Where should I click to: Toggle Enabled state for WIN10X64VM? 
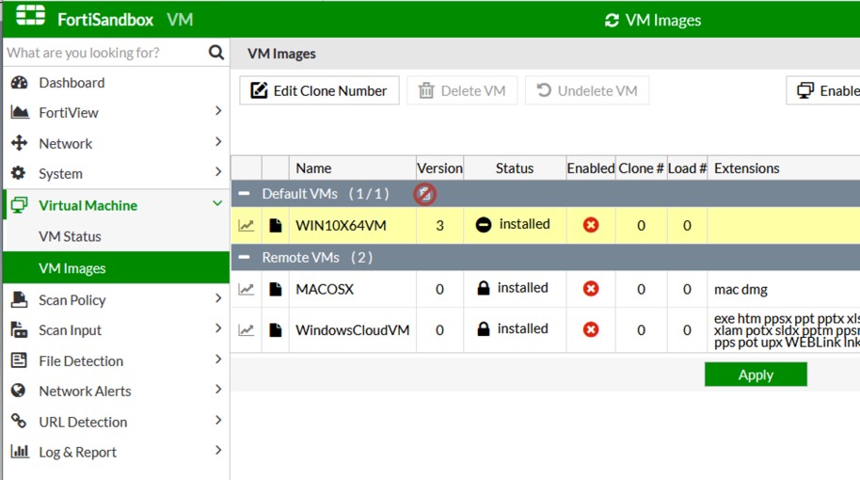pyautogui.click(x=591, y=225)
